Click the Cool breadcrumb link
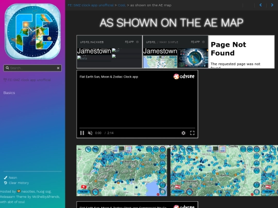The width and height of the screenshot is (278, 208). (121, 5)
